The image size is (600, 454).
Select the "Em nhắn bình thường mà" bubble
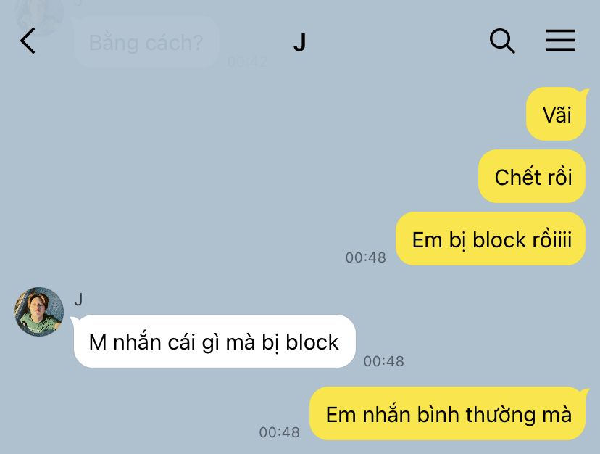(x=448, y=413)
